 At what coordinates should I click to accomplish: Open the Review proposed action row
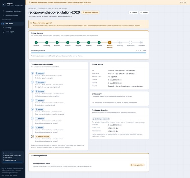89,165
